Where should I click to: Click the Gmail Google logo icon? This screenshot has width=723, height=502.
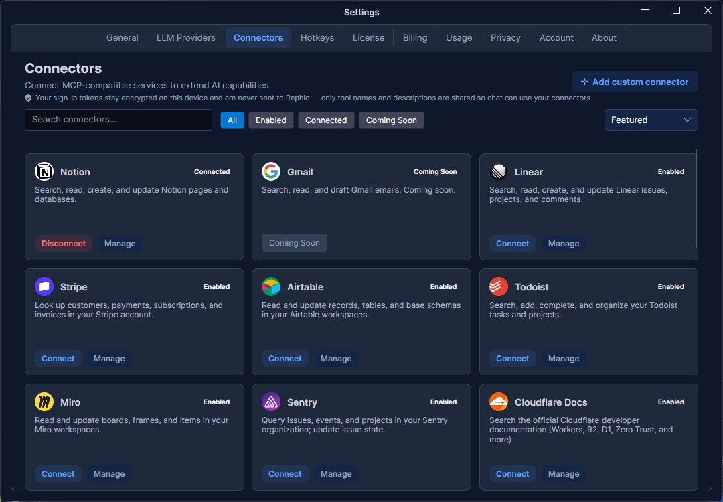tap(271, 171)
